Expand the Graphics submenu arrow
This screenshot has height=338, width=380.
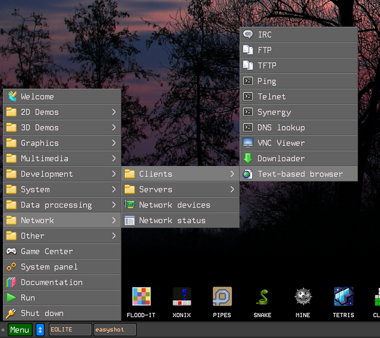[113, 143]
